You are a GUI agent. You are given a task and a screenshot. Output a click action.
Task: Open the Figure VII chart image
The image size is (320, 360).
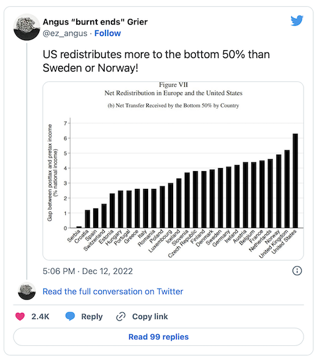(173, 171)
